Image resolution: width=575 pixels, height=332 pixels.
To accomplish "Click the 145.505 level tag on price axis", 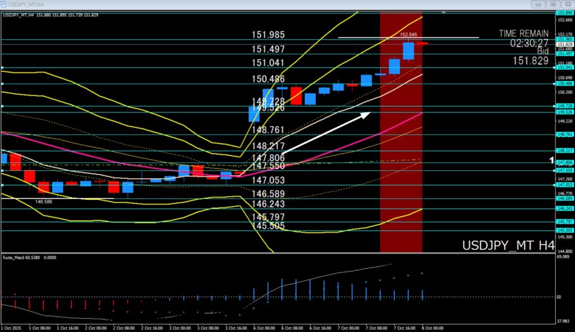I will (564, 230).
